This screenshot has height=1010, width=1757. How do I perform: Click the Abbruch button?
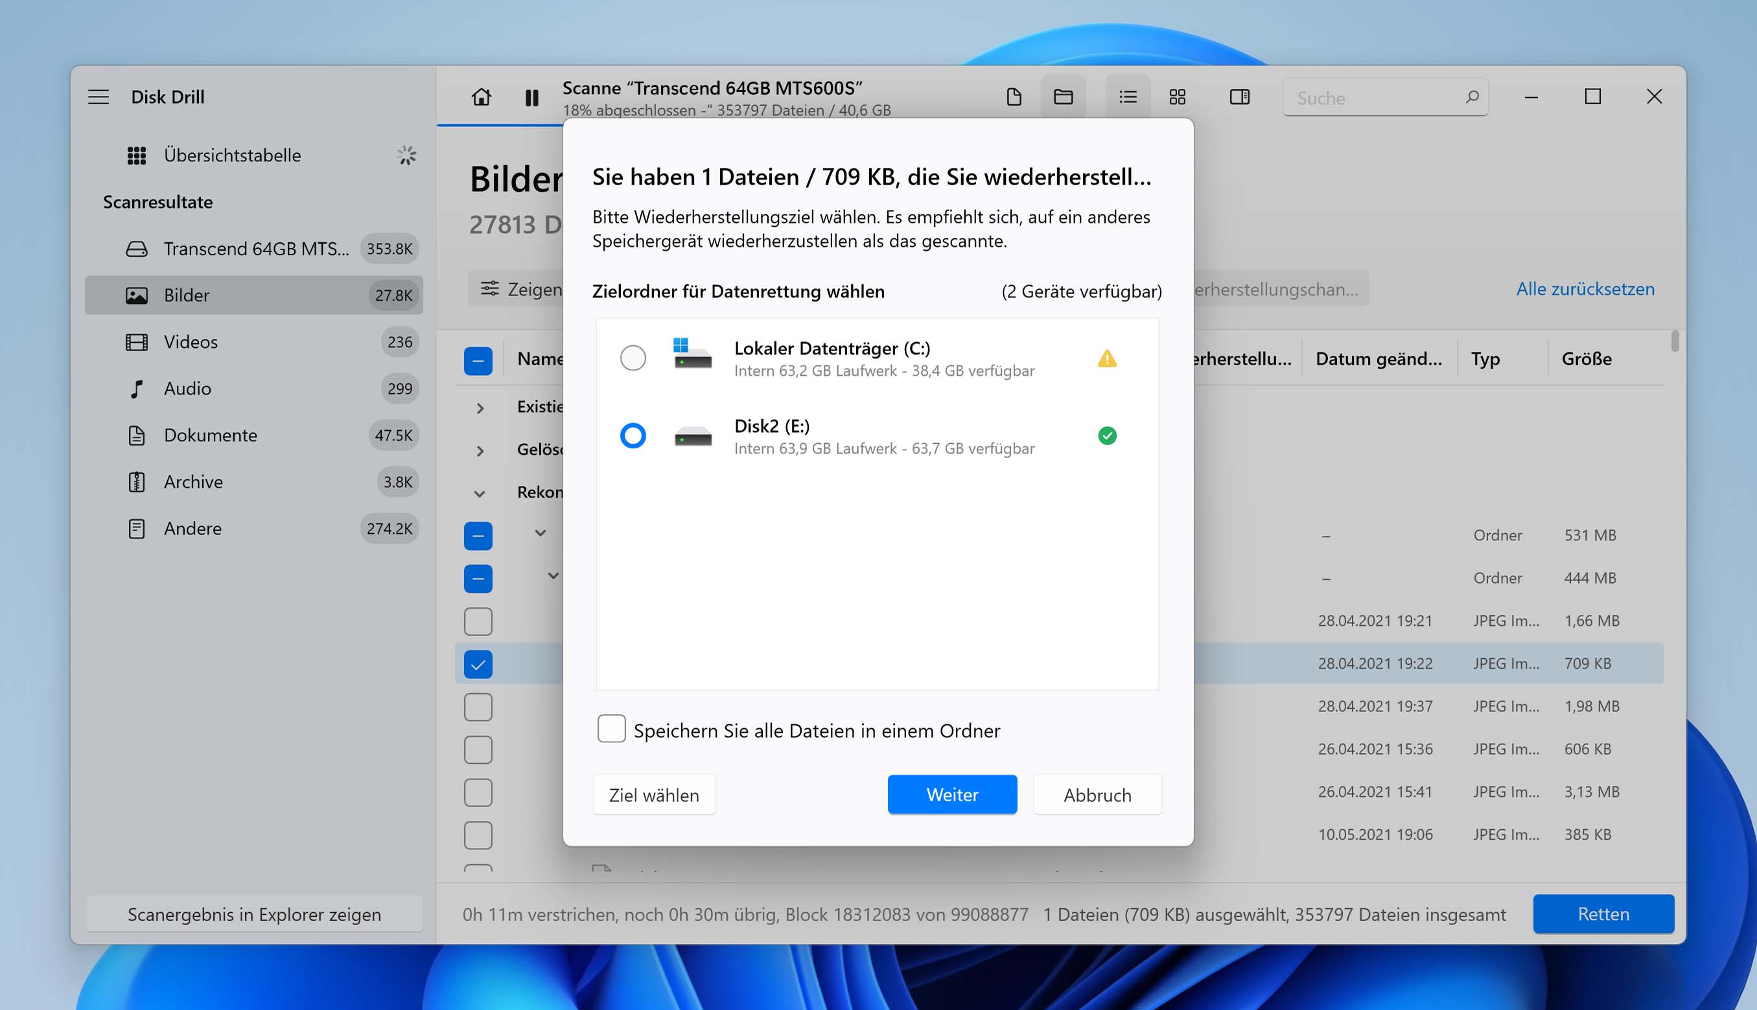coord(1097,795)
